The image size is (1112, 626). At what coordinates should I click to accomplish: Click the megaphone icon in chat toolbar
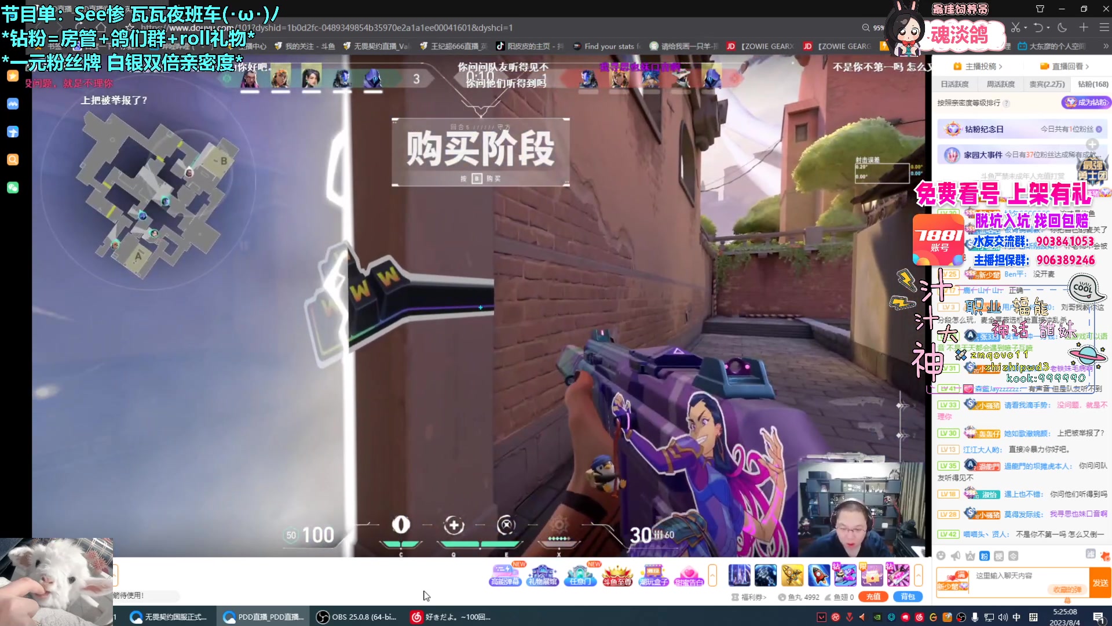tap(956, 556)
